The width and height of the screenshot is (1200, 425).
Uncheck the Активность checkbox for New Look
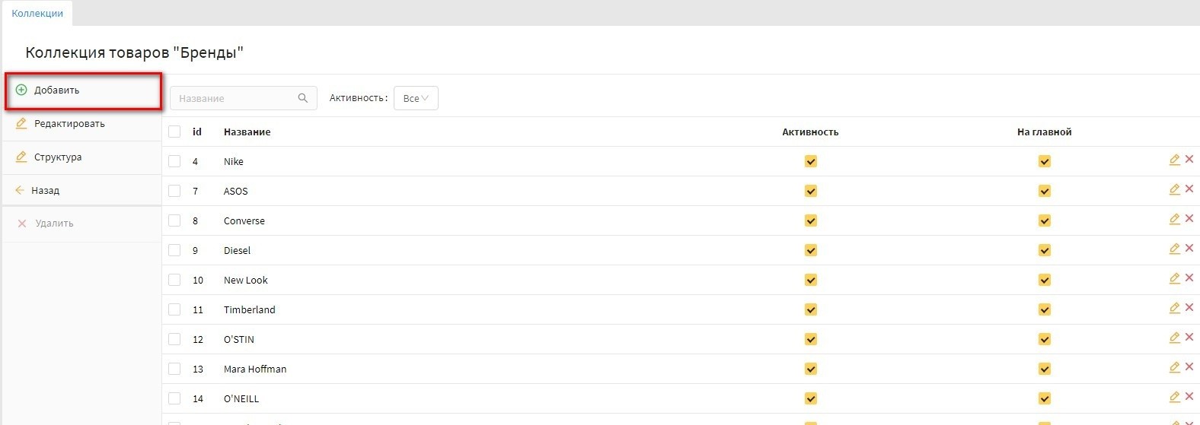tap(810, 280)
